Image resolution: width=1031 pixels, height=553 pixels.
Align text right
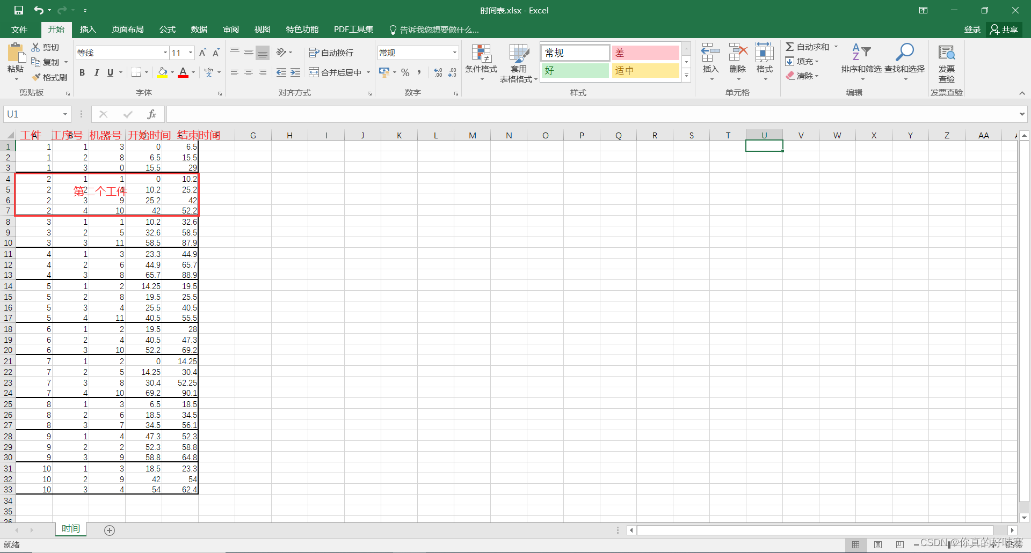pos(263,72)
